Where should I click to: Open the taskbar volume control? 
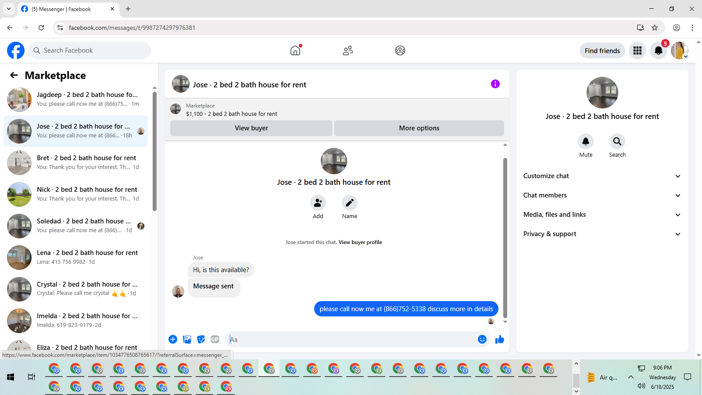click(641, 386)
